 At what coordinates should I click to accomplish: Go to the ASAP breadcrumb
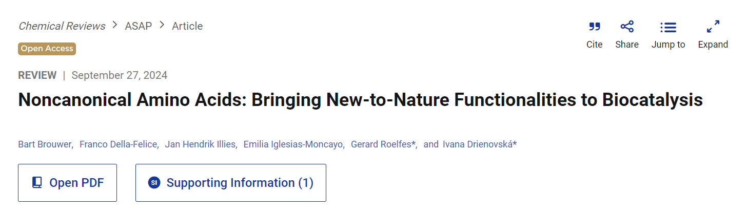click(139, 26)
